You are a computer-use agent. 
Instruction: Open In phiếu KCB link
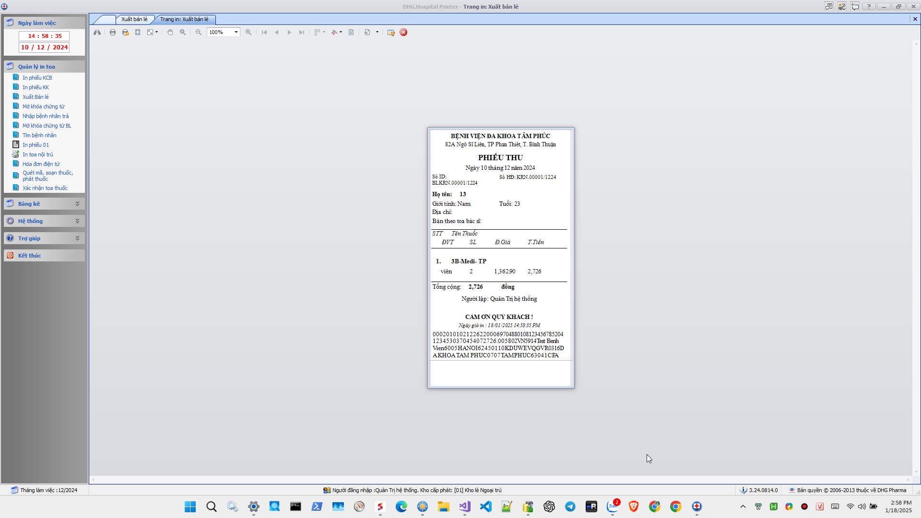pos(37,78)
